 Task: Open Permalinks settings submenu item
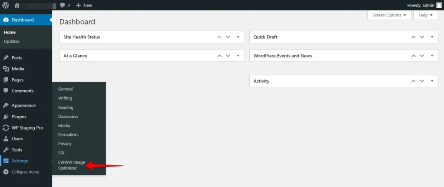[x=68, y=135]
